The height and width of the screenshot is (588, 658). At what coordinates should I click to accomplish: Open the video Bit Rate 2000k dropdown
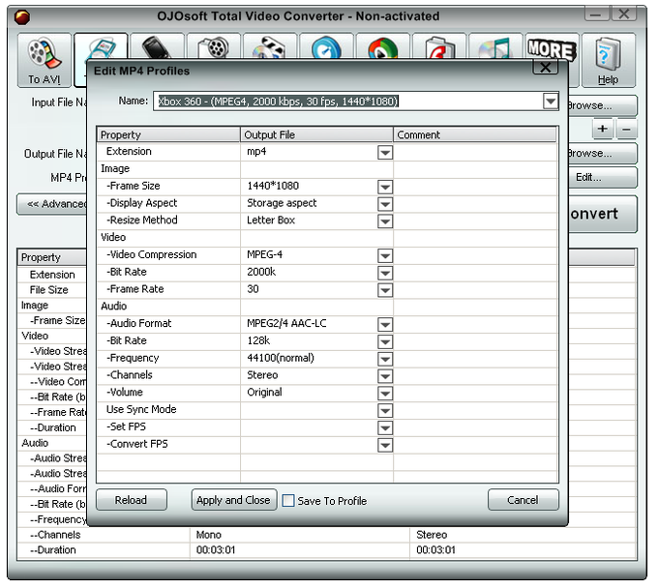(x=385, y=273)
